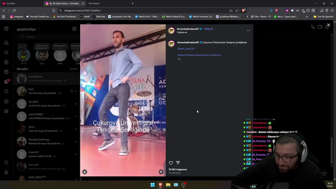The image size is (336, 189).
Task: Open murat.41 conversation
Action: pos(46,154)
